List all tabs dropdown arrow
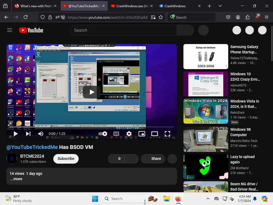The width and height of the screenshot is (273, 205). point(220,6)
